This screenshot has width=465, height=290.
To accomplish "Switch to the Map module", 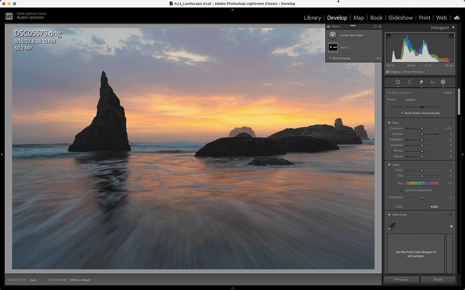I will (358, 18).
